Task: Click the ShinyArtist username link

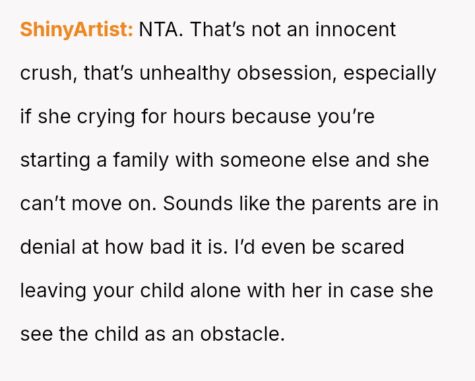Action: (77, 30)
